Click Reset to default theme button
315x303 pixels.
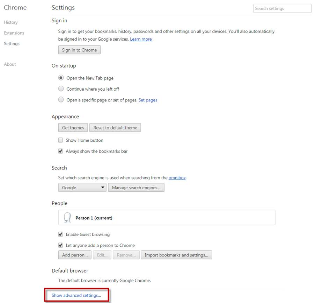click(115, 128)
